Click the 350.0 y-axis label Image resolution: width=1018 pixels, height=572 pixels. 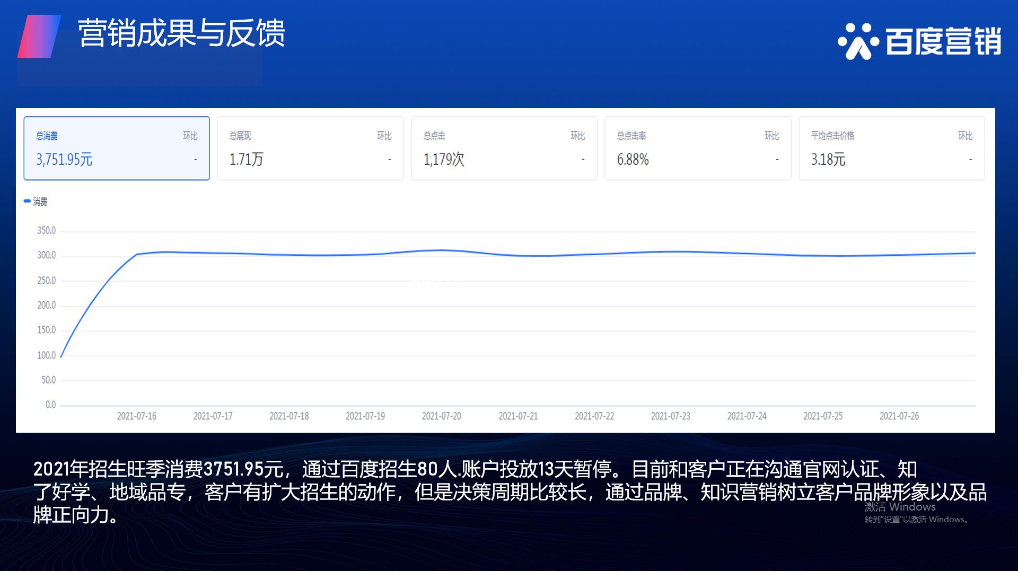(x=47, y=230)
